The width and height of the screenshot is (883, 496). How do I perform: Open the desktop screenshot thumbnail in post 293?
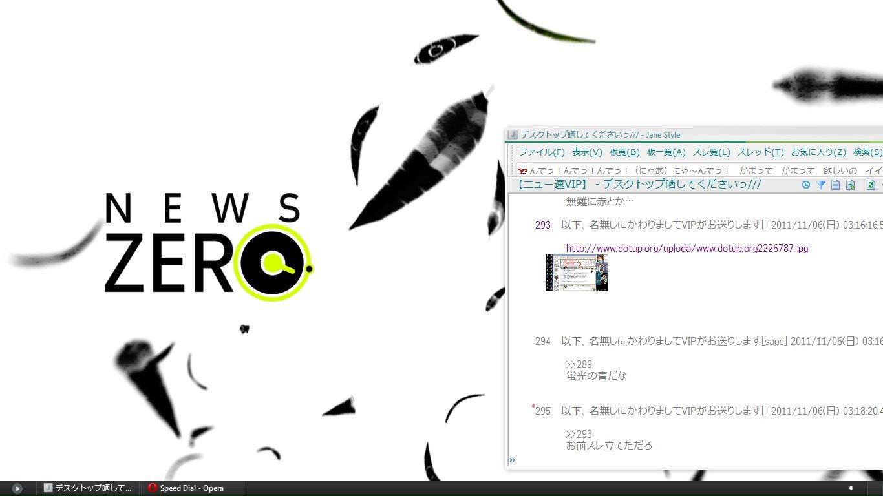(x=577, y=273)
